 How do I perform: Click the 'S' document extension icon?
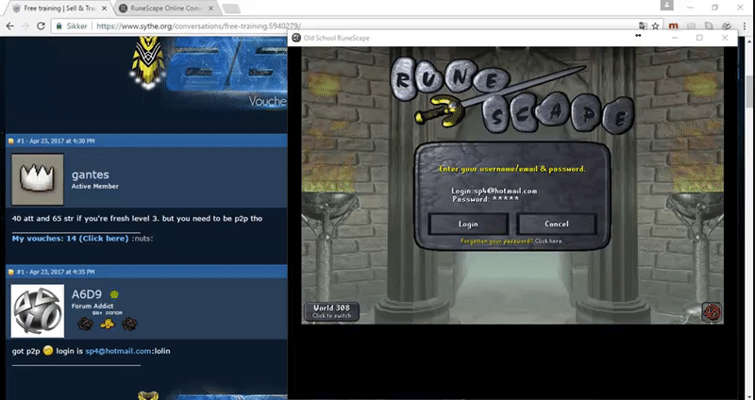pos(709,26)
